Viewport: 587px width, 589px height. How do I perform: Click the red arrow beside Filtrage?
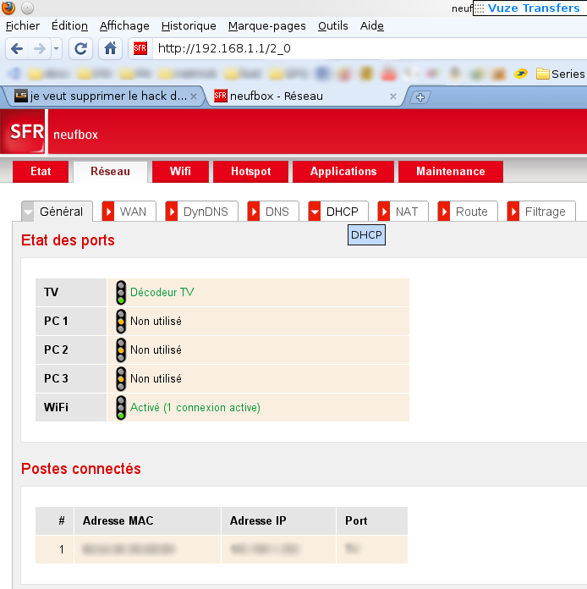point(513,212)
